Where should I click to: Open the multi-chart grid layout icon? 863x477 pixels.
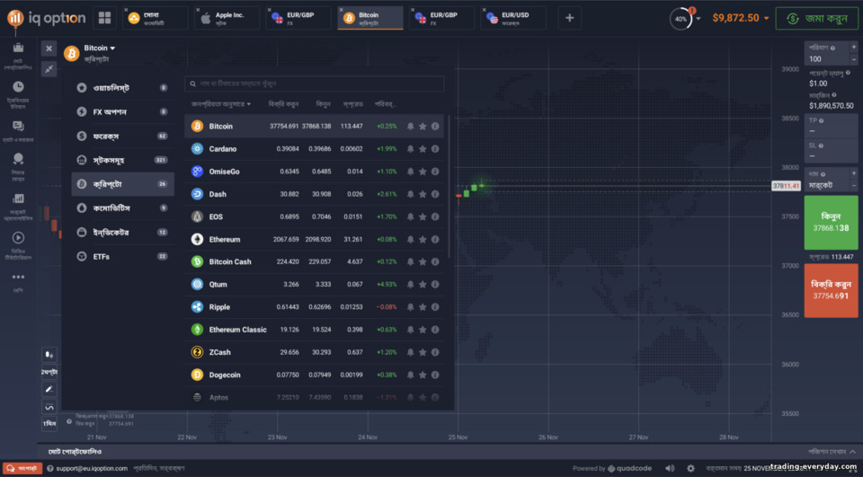tap(104, 18)
